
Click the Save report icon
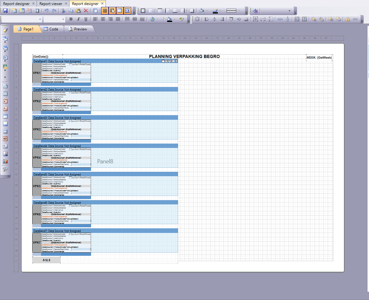5,11
